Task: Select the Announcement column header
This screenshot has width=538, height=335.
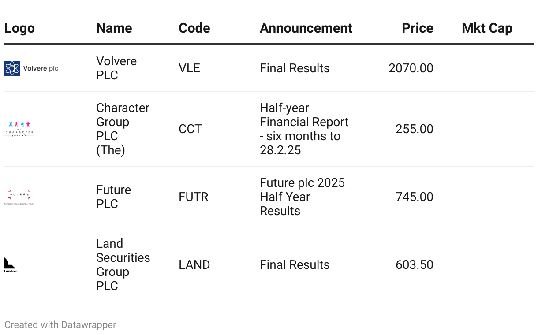Action: click(x=306, y=28)
